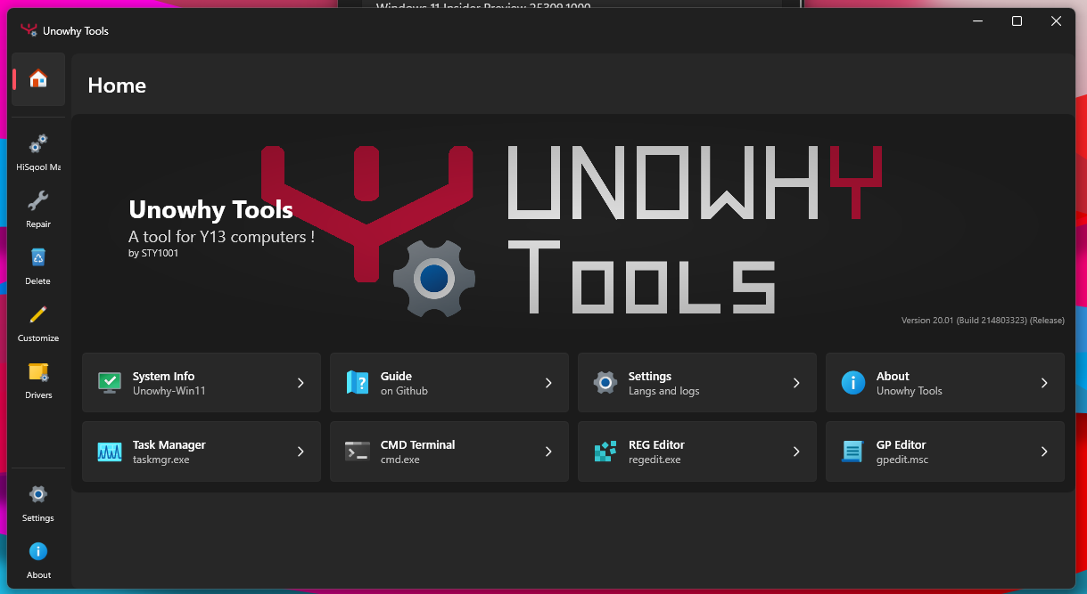
Task: Launch REG Editor card title
Action: pyautogui.click(x=656, y=445)
